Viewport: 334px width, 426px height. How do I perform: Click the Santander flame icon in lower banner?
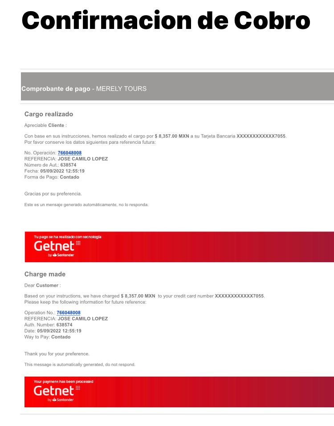tap(54, 400)
